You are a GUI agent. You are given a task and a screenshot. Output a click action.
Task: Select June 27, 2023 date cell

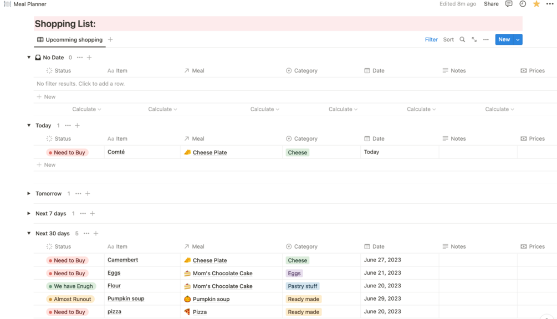tap(400, 260)
